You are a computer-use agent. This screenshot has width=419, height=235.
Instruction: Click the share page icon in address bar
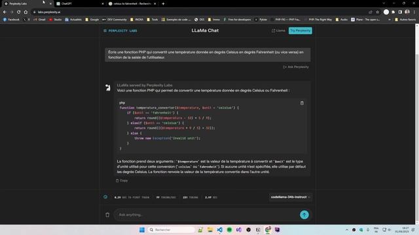click(x=371, y=12)
